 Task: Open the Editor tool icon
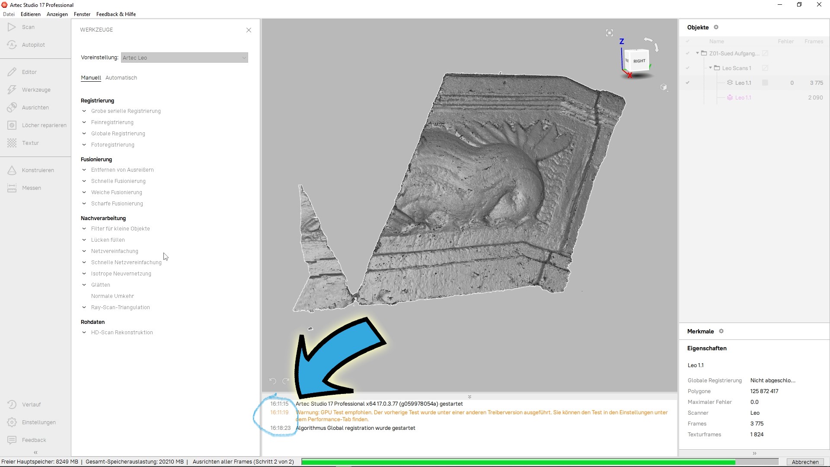point(12,72)
